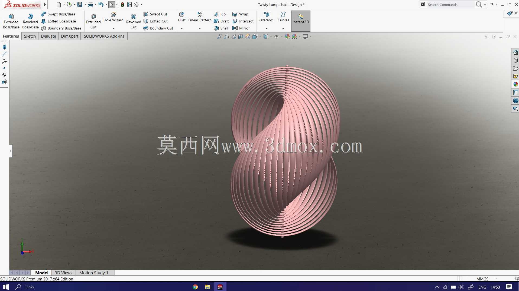Open the File Properties list icon

129,5
